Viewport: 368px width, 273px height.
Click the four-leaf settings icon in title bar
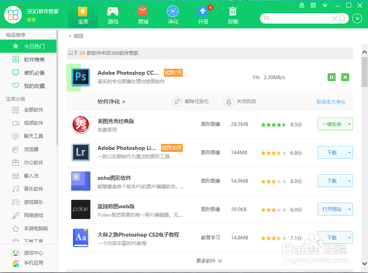coord(313,5)
